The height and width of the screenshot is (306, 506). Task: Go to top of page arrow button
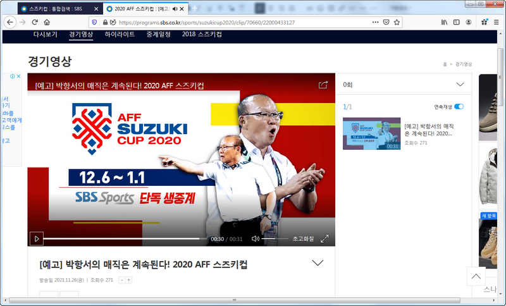(x=476, y=276)
